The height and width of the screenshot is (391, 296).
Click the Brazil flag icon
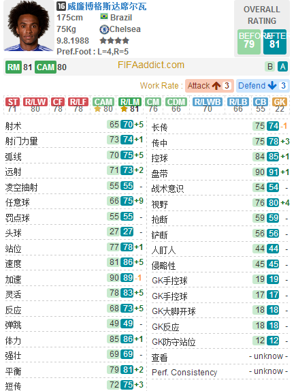point(103,17)
